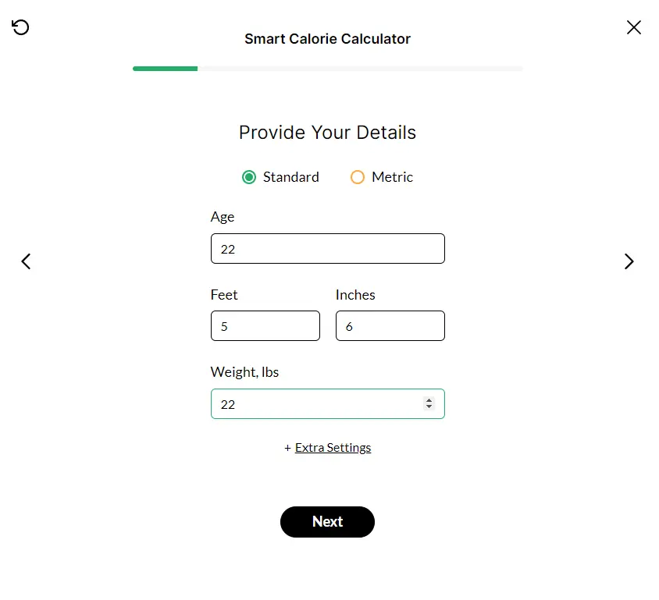Click the Smart Calorie Calculator title
659x600 pixels.
[x=327, y=39]
